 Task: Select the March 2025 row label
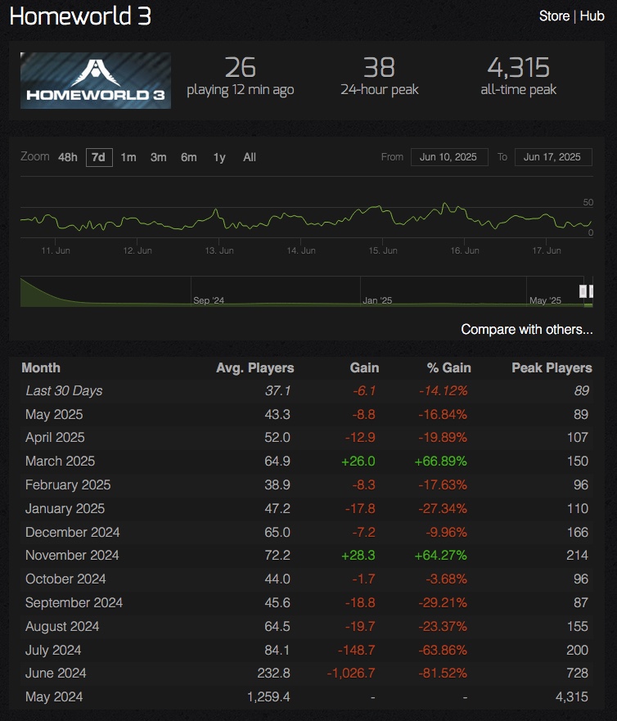click(x=61, y=462)
